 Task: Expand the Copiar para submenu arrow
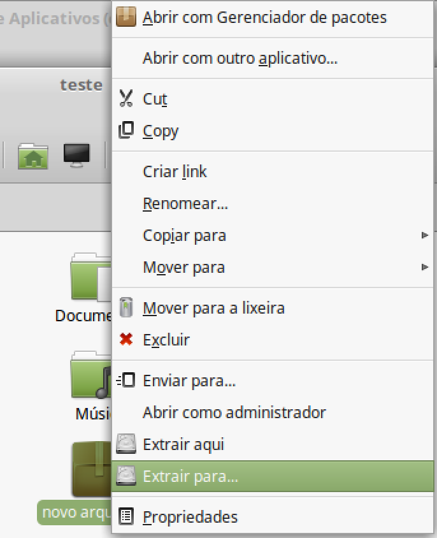[x=424, y=235]
